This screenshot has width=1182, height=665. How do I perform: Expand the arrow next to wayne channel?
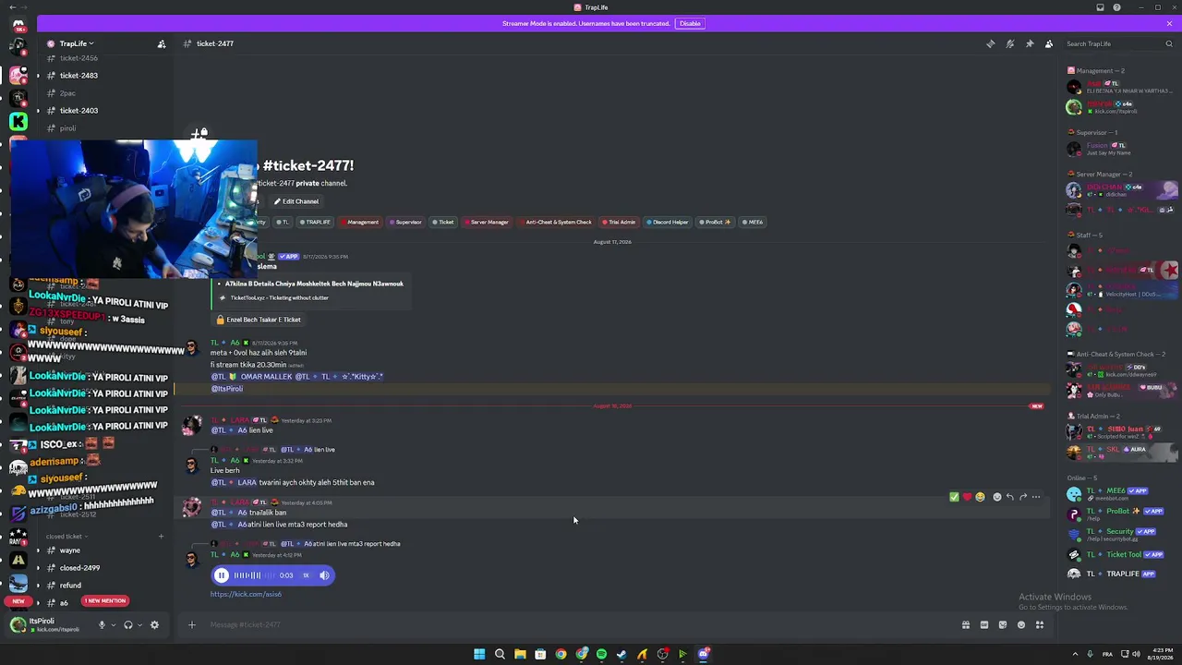point(38,550)
